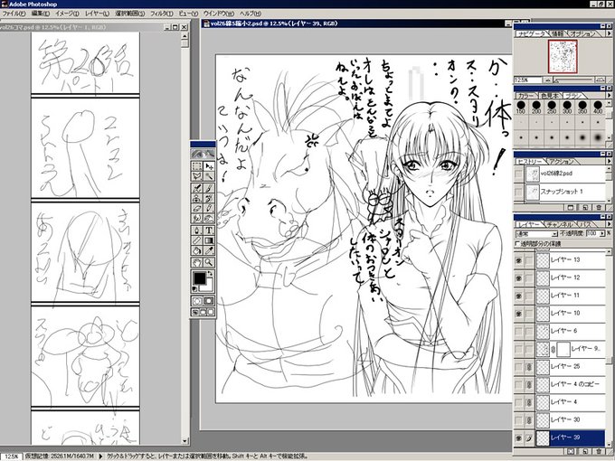This screenshot has width=615, height=461.
Task: Show レイヤー 25 via visibility box
Action: (518, 367)
